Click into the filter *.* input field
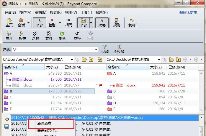 [x=53, y=49]
